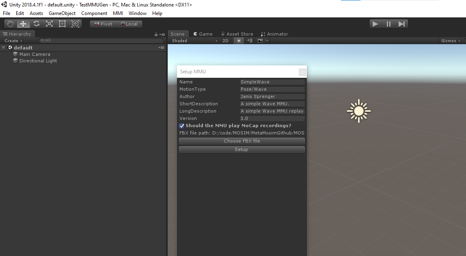Click the Choose FBX file button

coord(242,141)
